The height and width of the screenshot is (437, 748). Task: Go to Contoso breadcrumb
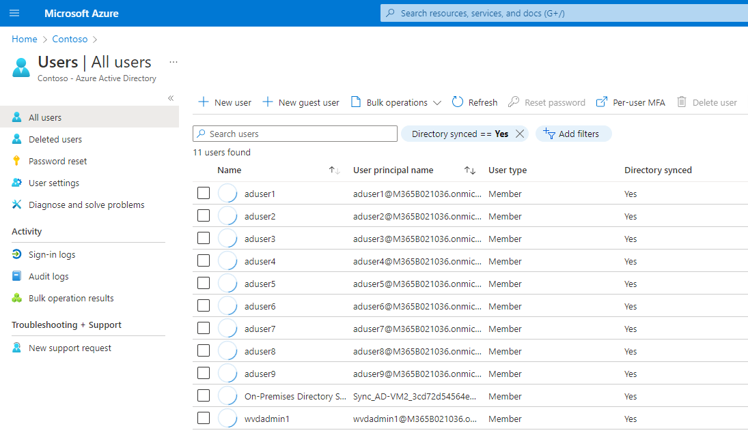point(70,39)
